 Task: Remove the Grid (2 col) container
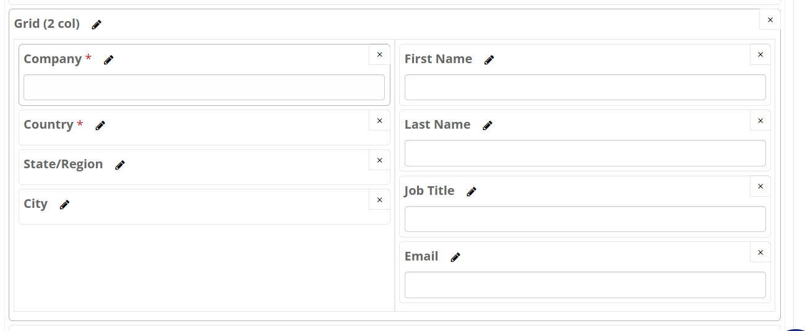coord(770,20)
